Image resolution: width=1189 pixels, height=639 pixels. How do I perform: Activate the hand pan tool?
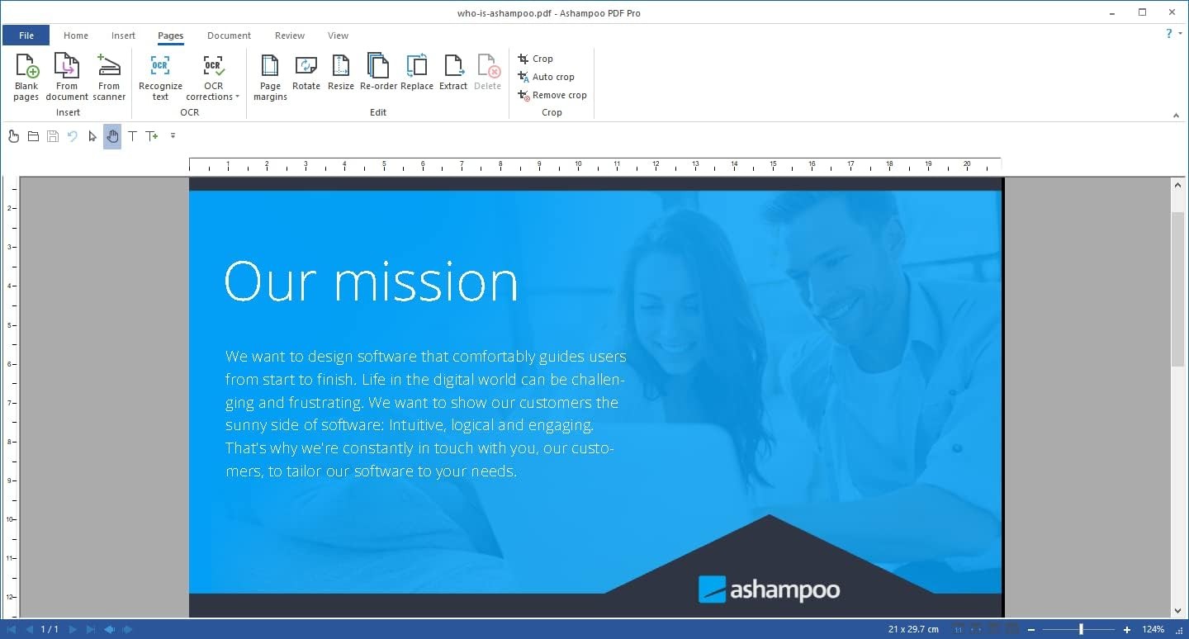click(x=112, y=136)
